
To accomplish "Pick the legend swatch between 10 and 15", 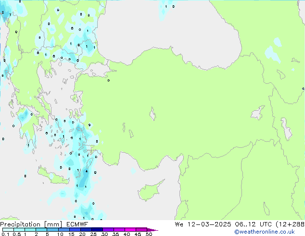I will click(x=64, y=230).
